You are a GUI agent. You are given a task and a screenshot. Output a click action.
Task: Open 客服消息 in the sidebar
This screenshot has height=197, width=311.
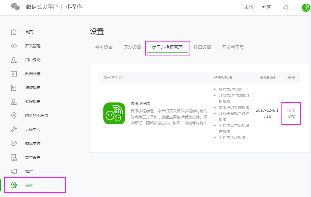[33, 102]
